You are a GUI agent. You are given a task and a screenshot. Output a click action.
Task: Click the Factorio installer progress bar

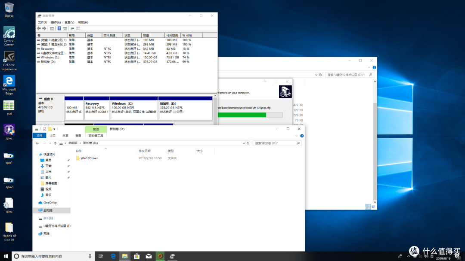(x=250, y=115)
